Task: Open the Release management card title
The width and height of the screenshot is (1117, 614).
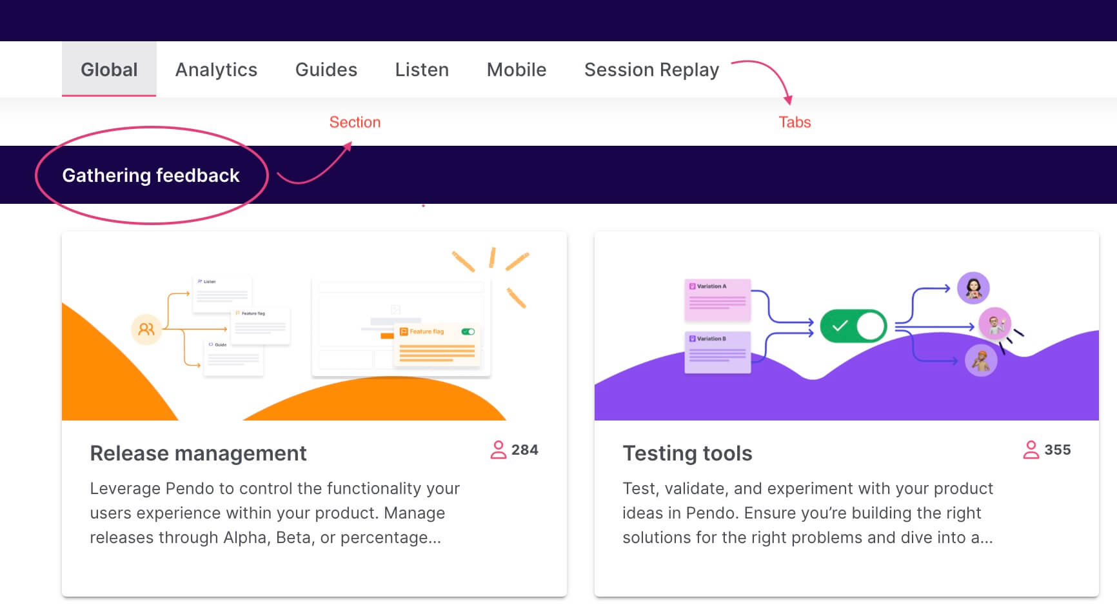Action: [x=198, y=453]
